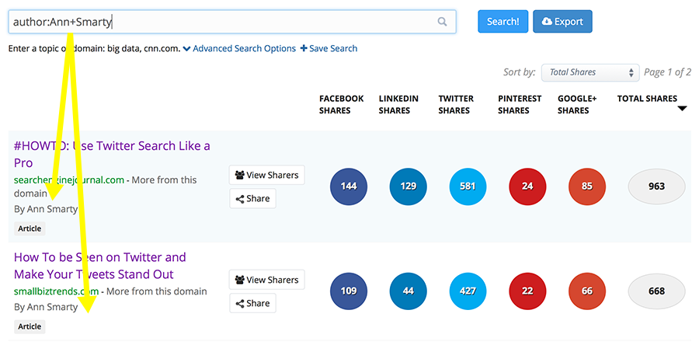The height and width of the screenshot is (345, 699).
Task: Expand Advanced Search Options
Action: tap(239, 48)
